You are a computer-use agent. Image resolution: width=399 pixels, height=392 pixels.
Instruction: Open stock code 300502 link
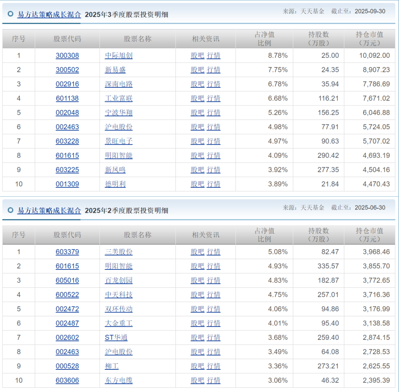tap(67, 70)
